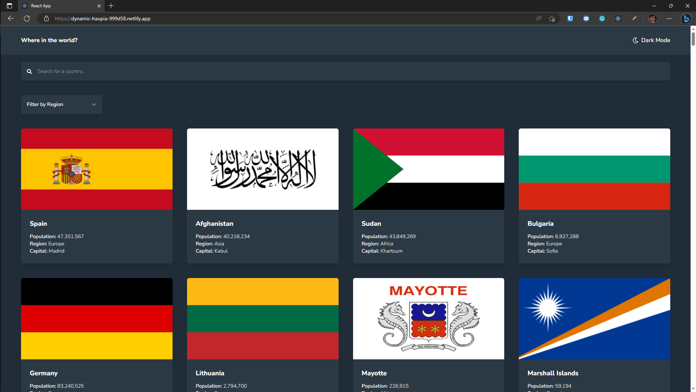This screenshot has width=696, height=392.
Task: Focus the Search for a country field
Action: [345, 72]
